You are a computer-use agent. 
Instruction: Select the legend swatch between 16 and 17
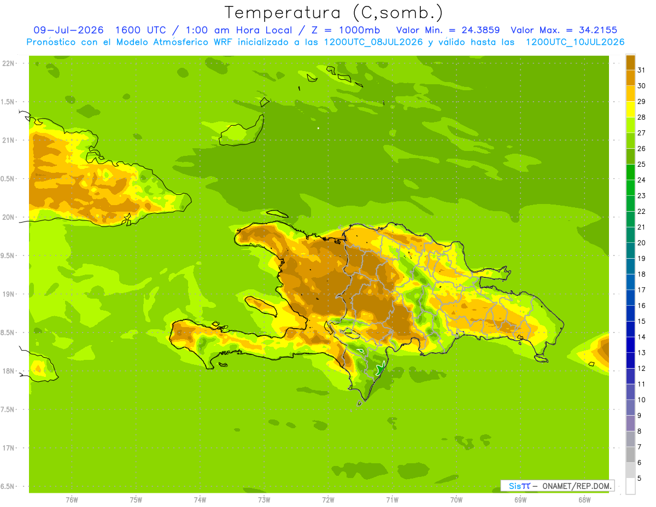click(x=630, y=298)
